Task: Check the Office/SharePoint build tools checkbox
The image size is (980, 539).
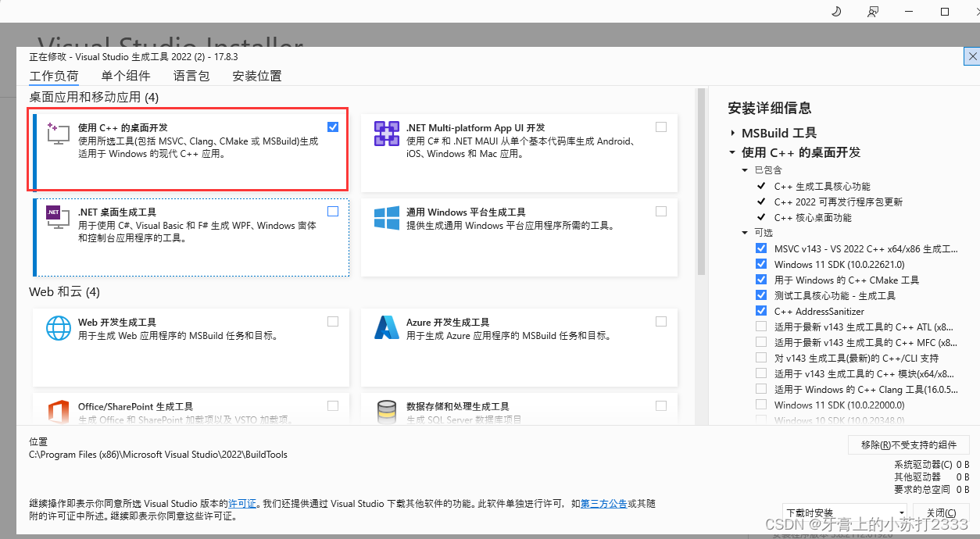Action: click(x=334, y=405)
